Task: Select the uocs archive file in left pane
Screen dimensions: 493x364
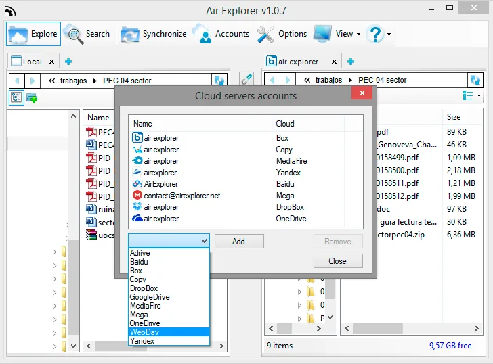Action: pyautogui.click(x=101, y=235)
